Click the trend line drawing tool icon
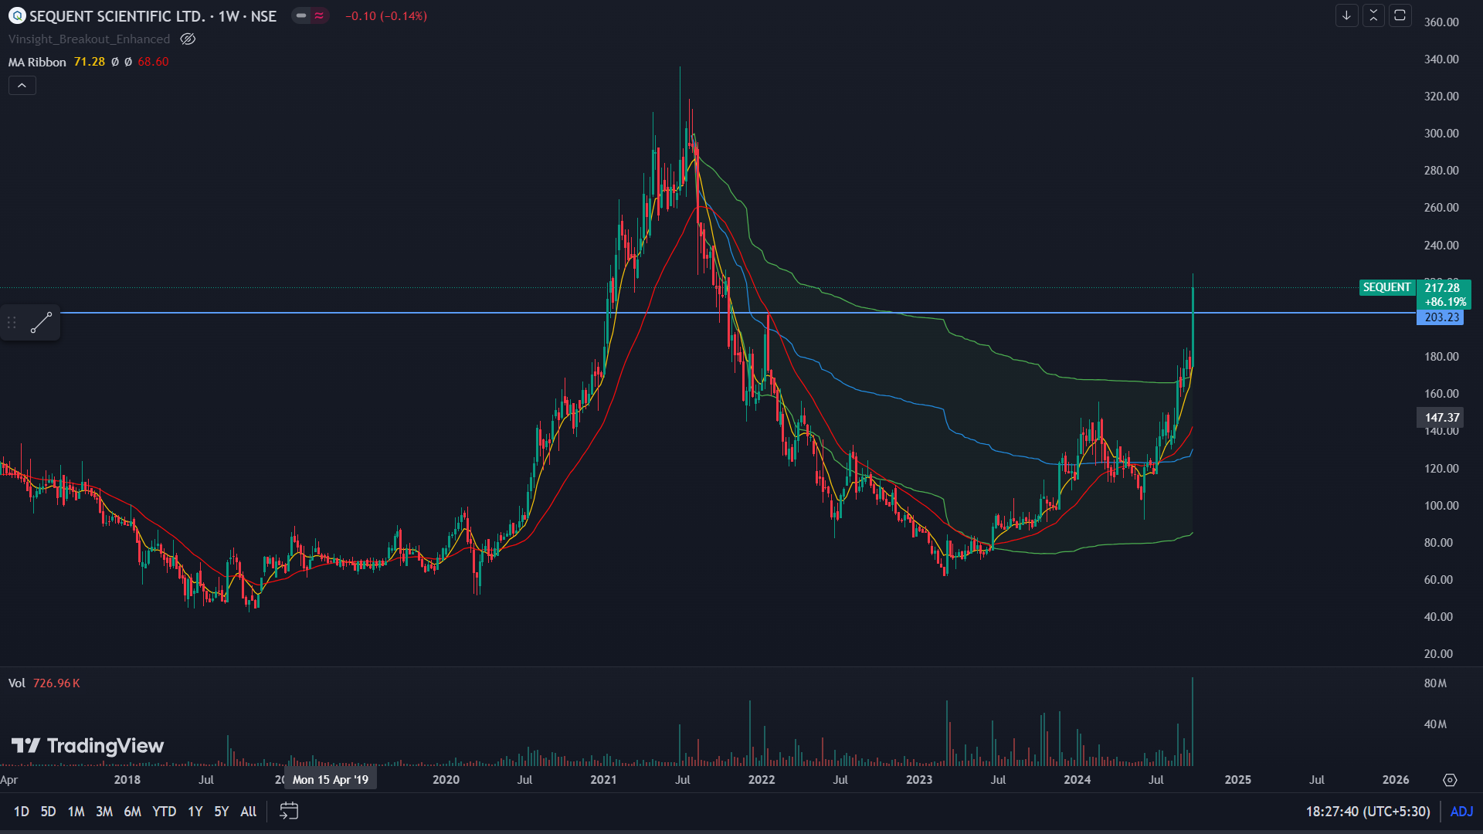The image size is (1483, 834). 41,323
